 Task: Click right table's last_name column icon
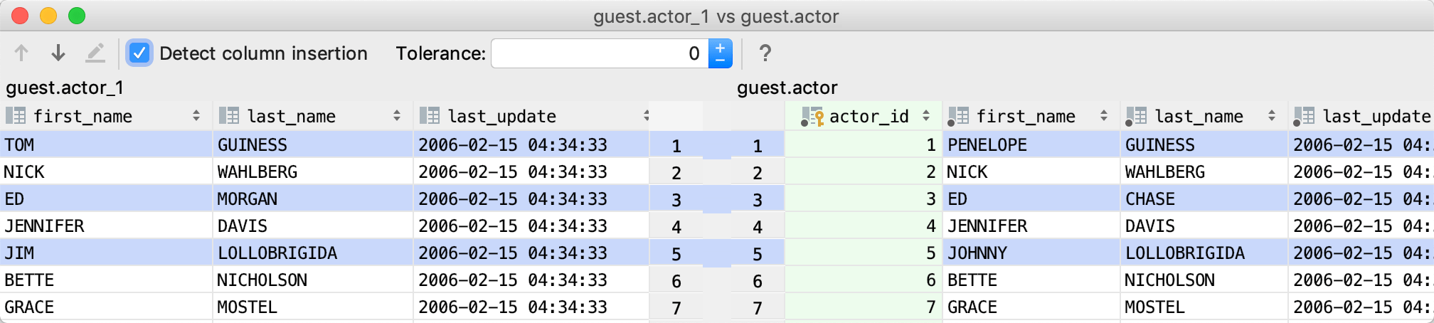pyautogui.click(x=1136, y=116)
